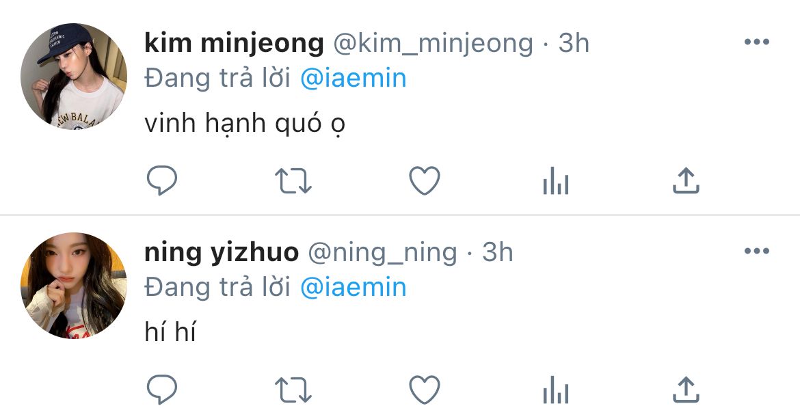Like the "vinh hạnh quó ọ" tweet
The height and width of the screenshot is (419, 800).
click(425, 181)
